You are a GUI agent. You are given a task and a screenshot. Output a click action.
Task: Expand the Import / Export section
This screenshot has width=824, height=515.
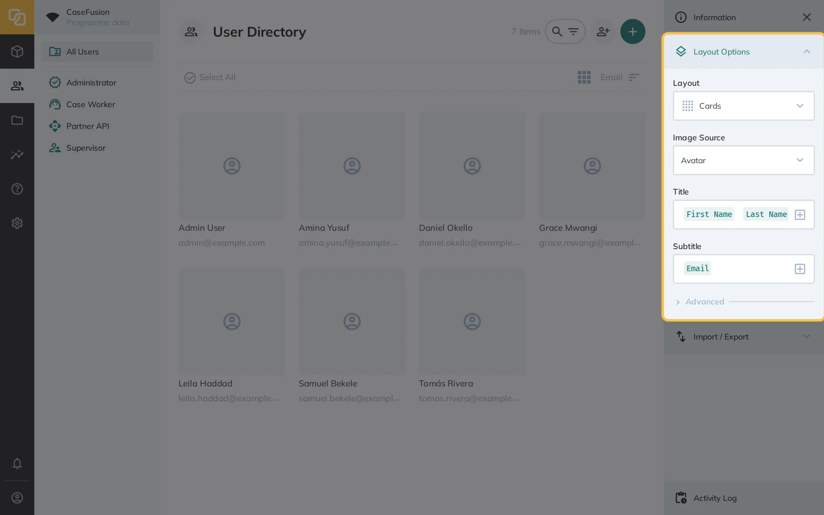[744, 337]
